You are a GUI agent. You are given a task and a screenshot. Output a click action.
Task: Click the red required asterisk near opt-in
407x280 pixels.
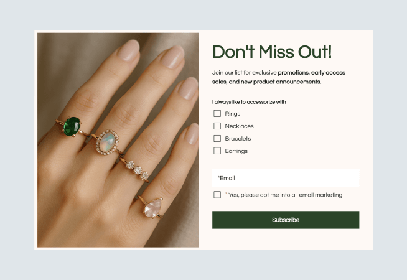coord(226,194)
